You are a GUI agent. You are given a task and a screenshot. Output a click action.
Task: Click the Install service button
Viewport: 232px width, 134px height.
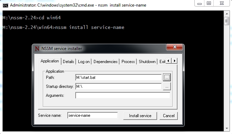140,116
